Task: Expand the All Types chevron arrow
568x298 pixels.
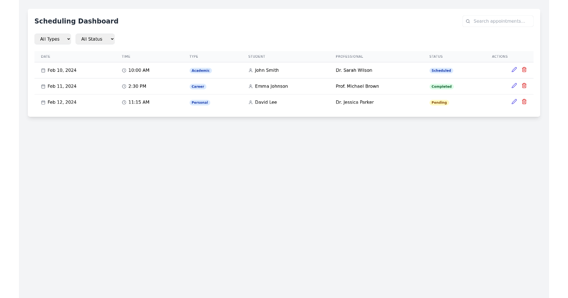Action: (x=68, y=39)
